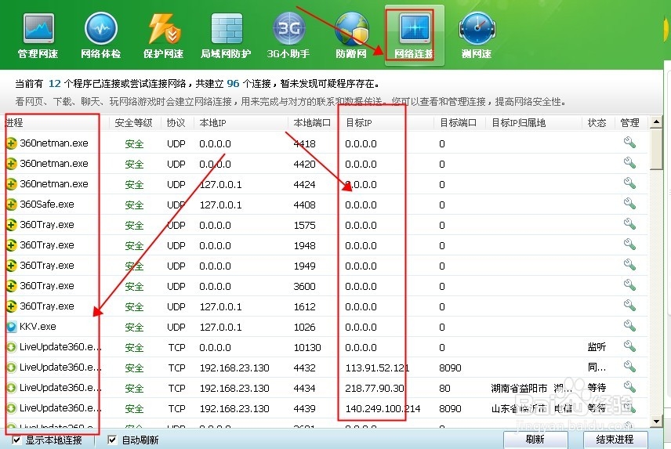
Task: Click the 监听 status cell
Action: 597,347
